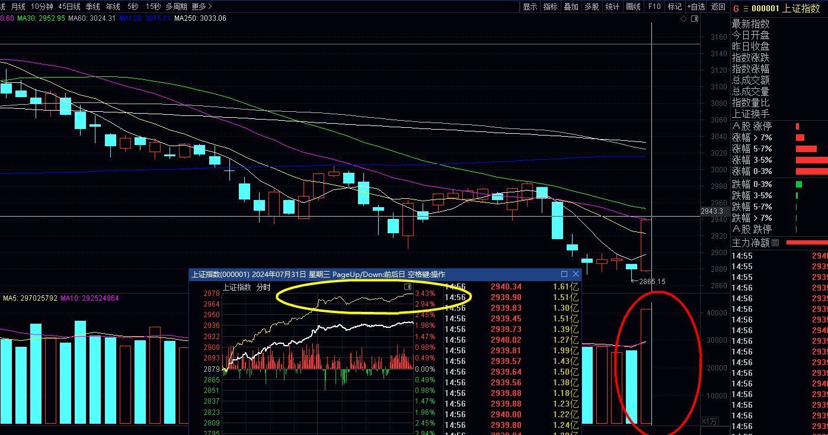Switch to the 月线 monthly chart

click(x=18, y=7)
